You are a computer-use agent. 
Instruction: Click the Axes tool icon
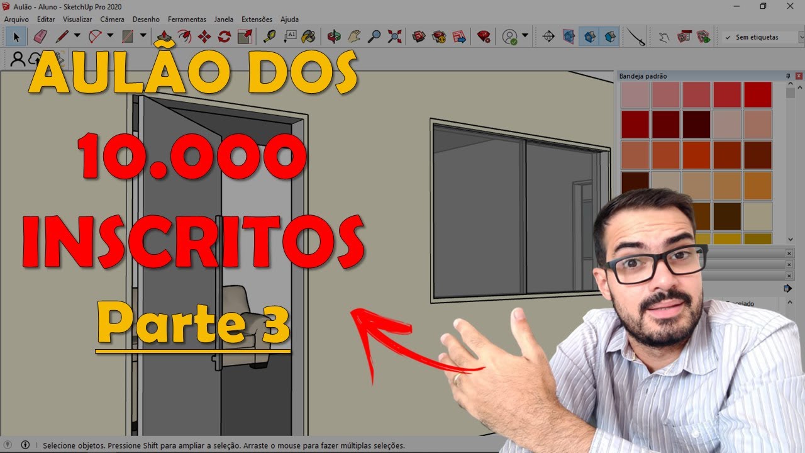[548, 36]
